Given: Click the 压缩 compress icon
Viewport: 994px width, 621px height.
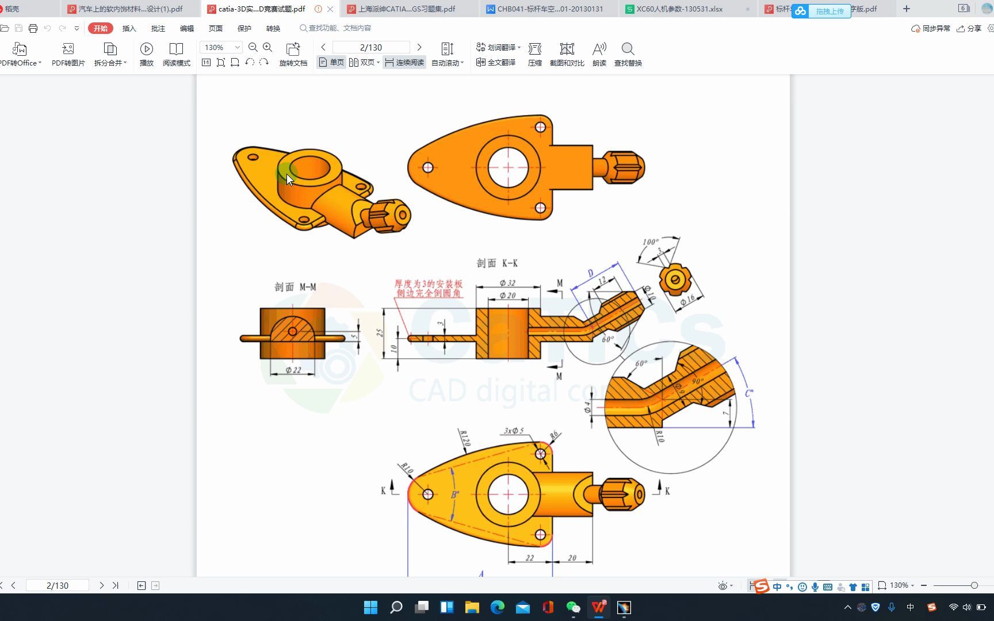Looking at the screenshot, I should click(x=534, y=55).
